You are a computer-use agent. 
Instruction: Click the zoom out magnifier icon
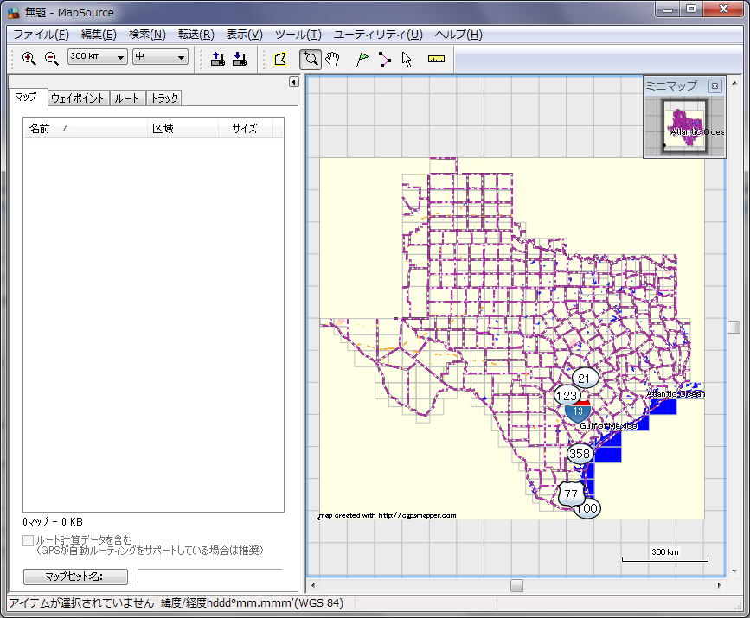(51, 58)
